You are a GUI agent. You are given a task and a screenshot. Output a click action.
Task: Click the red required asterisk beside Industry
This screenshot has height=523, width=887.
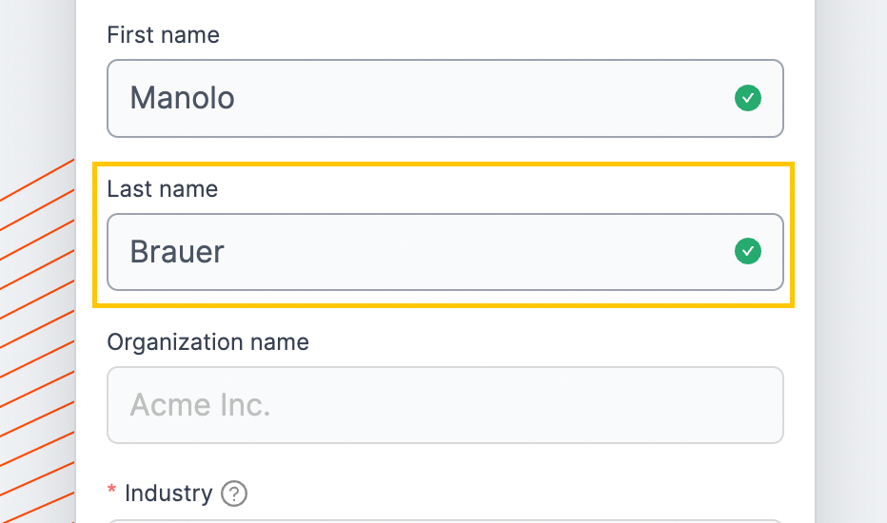(111, 491)
